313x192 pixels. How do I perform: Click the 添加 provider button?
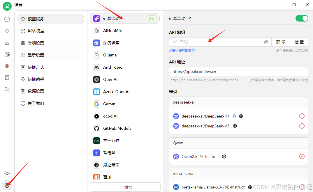(125, 187)
